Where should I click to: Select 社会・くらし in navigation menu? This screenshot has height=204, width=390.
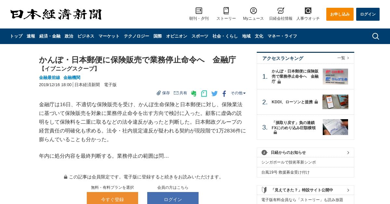(x=225, y=36)
